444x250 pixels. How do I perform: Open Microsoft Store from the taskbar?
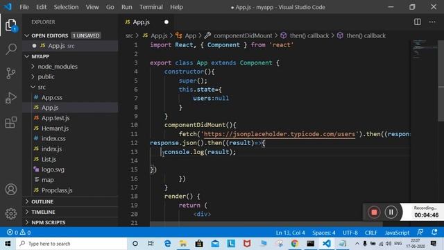point(199,244)
